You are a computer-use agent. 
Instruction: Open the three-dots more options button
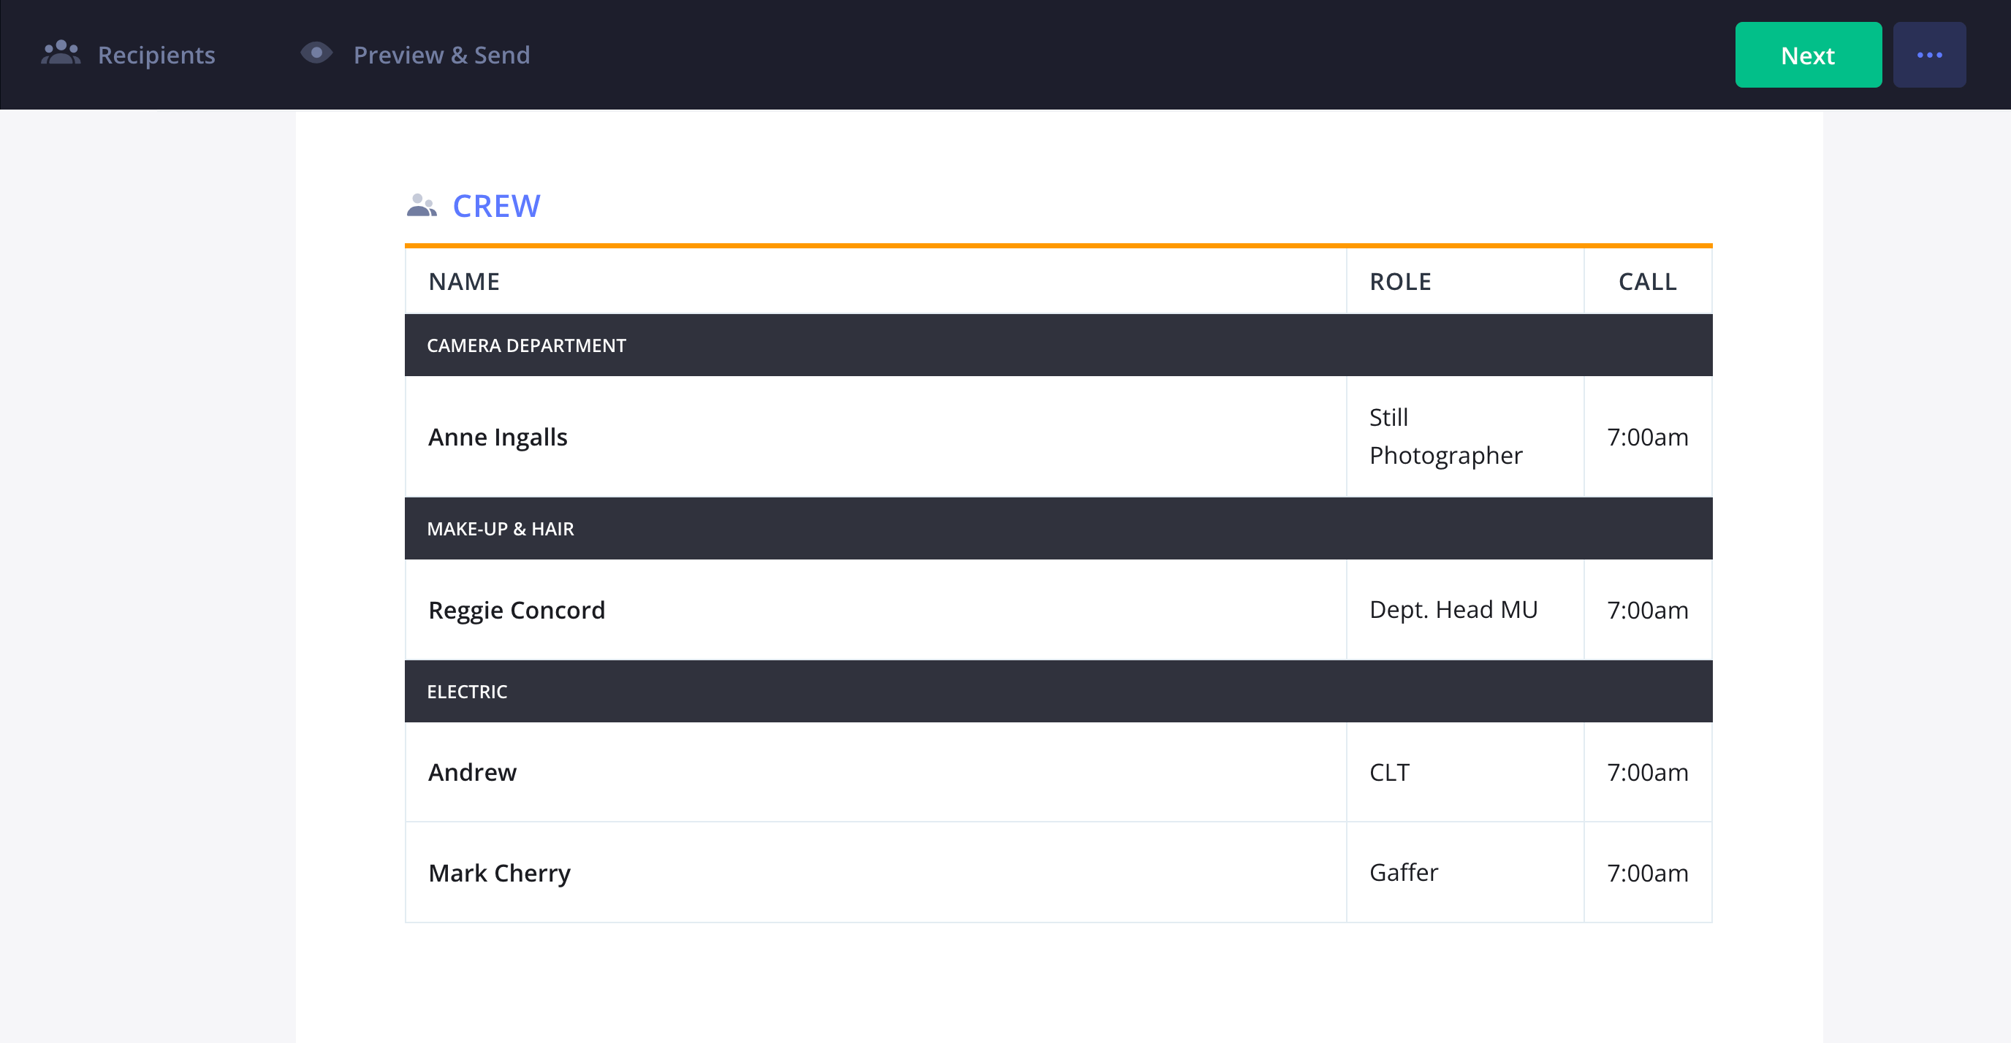point(1929,55)
